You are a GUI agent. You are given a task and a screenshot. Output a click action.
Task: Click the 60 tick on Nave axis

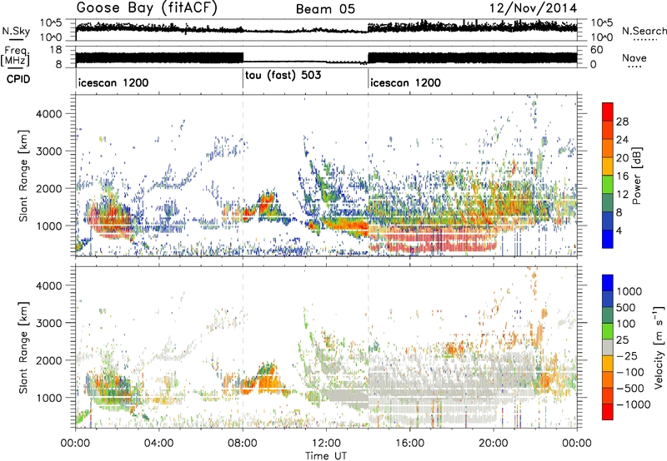coord(597,50)
